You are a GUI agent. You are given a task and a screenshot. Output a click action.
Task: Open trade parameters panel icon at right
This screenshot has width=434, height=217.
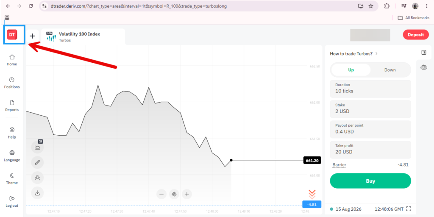click(424, 52)
